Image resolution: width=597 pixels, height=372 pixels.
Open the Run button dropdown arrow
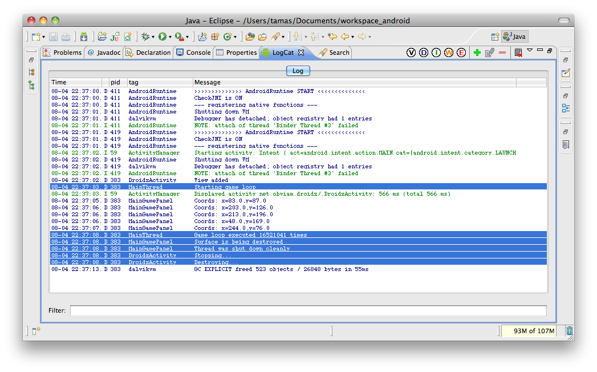click(170, 37)
